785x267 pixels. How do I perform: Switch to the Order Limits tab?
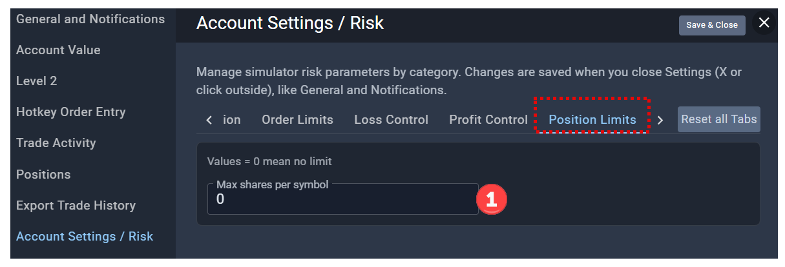click(297, 119)
